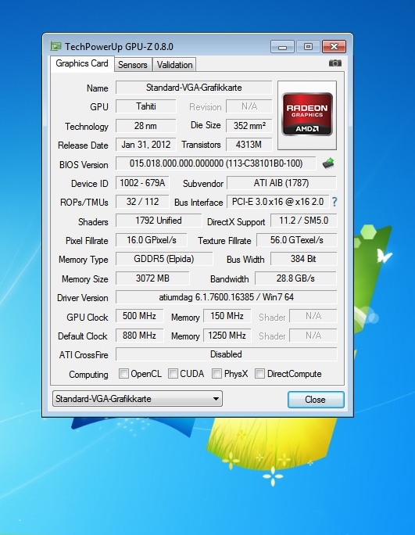Click the 1250 MHz default memory value
The height and width of the screenshot is (535, 415).
click(227, 336)
